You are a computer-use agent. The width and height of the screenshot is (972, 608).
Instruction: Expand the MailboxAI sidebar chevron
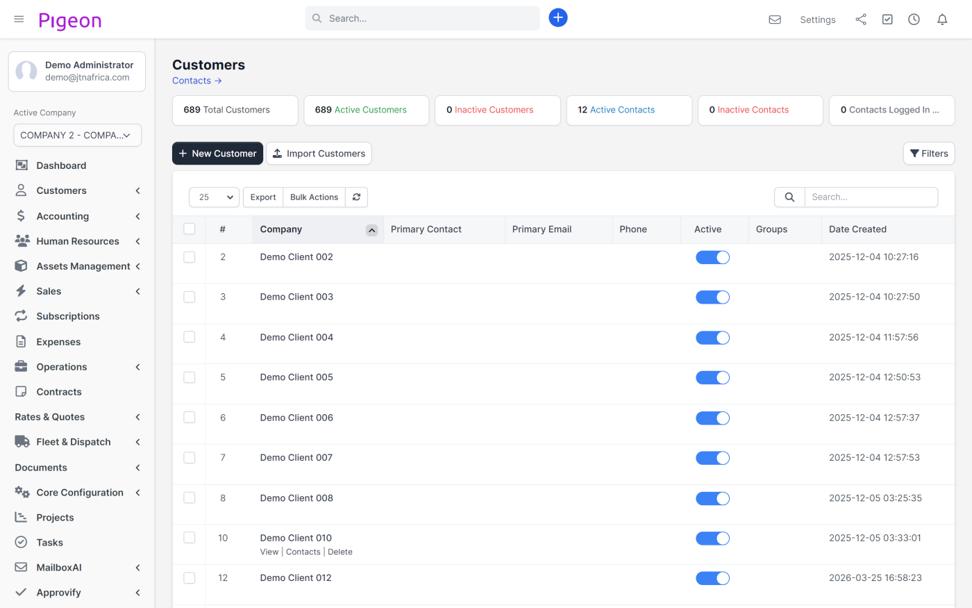[137, 568]
